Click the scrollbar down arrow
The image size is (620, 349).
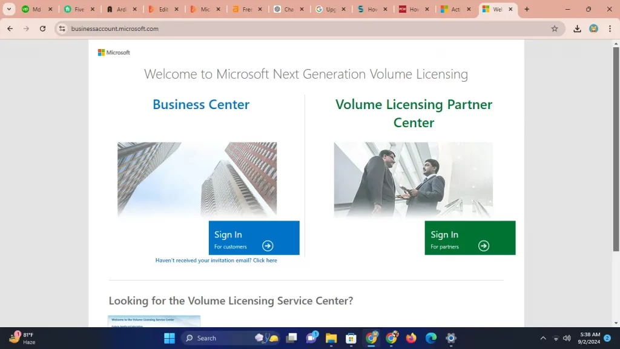click(616, 324)
